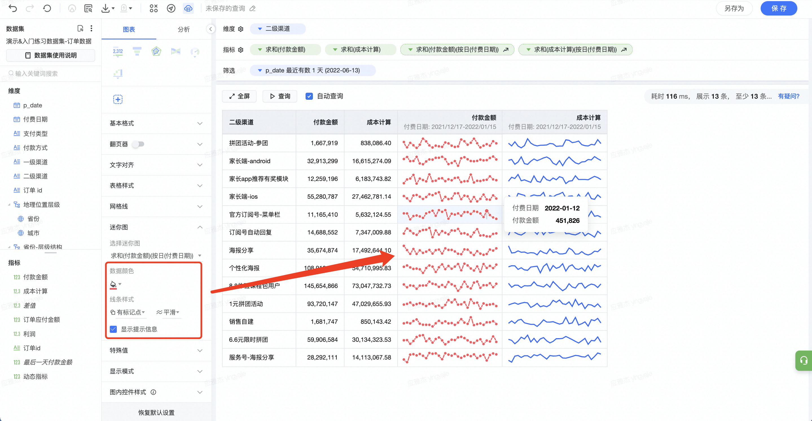Collapse the 地理位置层级 tree node
This screenshot has height=421, width=812.
pos(9,205)
